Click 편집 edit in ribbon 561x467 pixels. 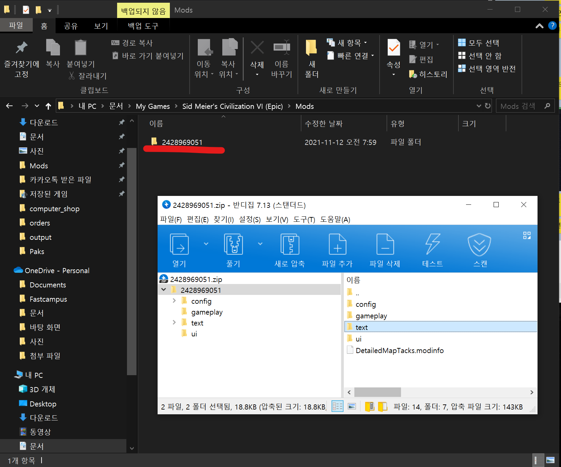coord(421,60)
